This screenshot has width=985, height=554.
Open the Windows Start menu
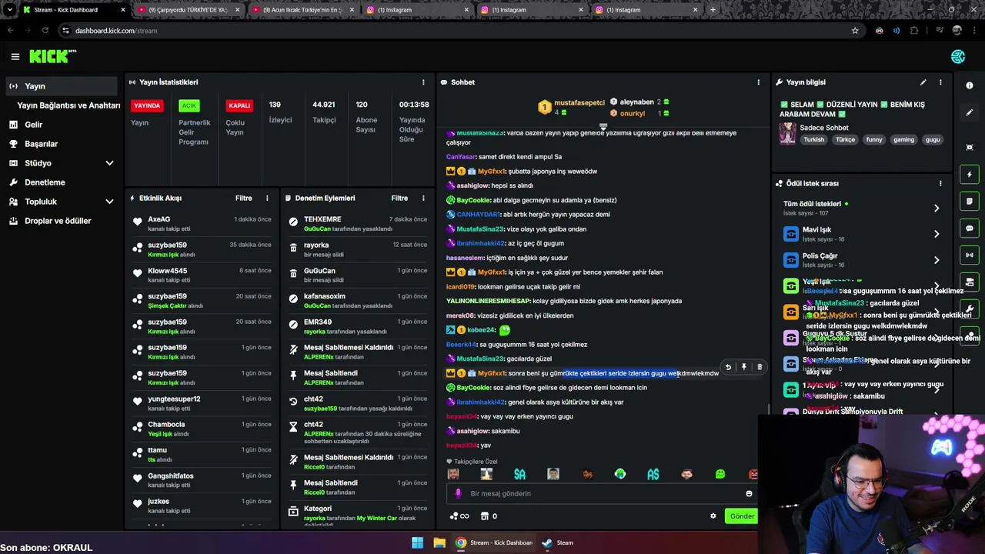tap(417, 542)
